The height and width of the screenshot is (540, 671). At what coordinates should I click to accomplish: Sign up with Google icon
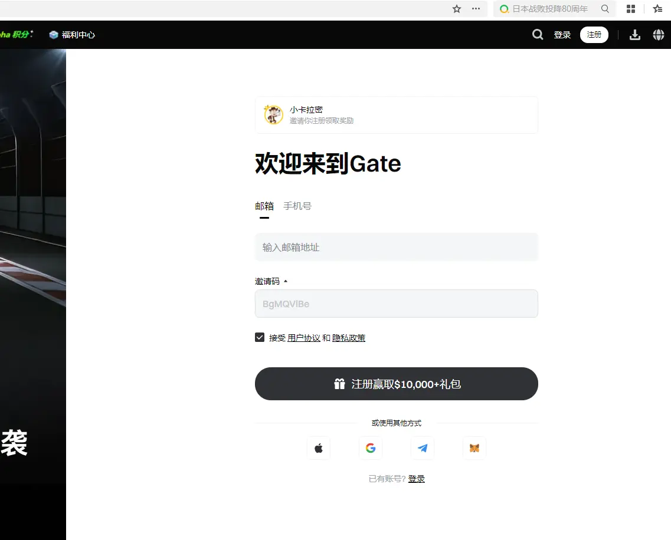pyautogui.click(x=371, y=448)
